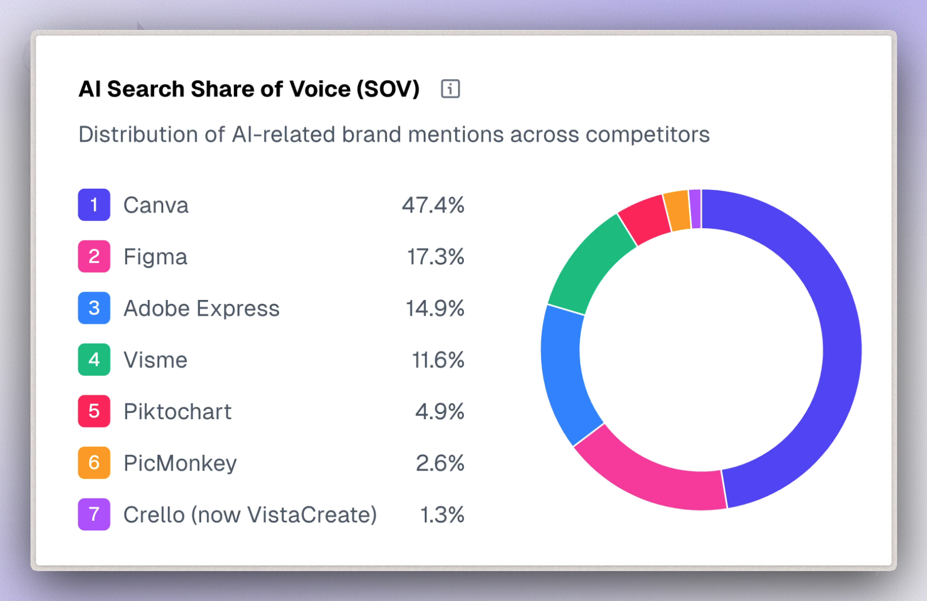This screenshot has height=601, width=927.
Task: Select the green number 4 badge for Visme
Action: click(94, 360)
